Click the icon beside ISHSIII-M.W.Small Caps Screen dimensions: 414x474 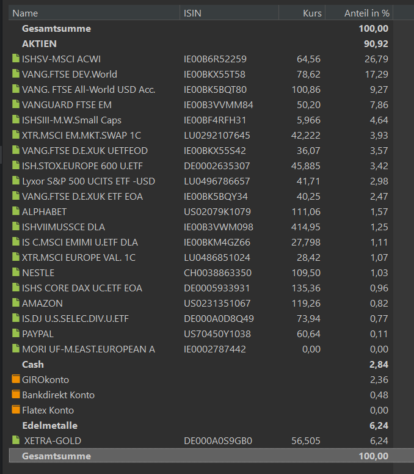click(x=16, y=119)
